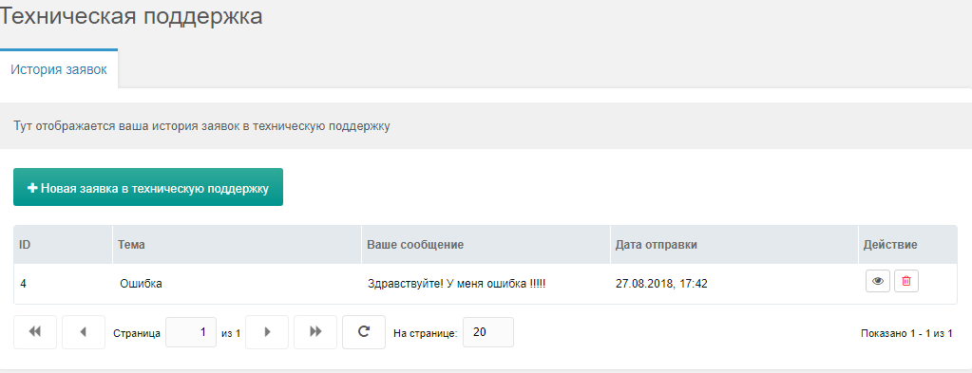Jump to the last page of tickets
The width and height of the screenshot is (972, 373).
pyautogui.click(x=315, y=332)
